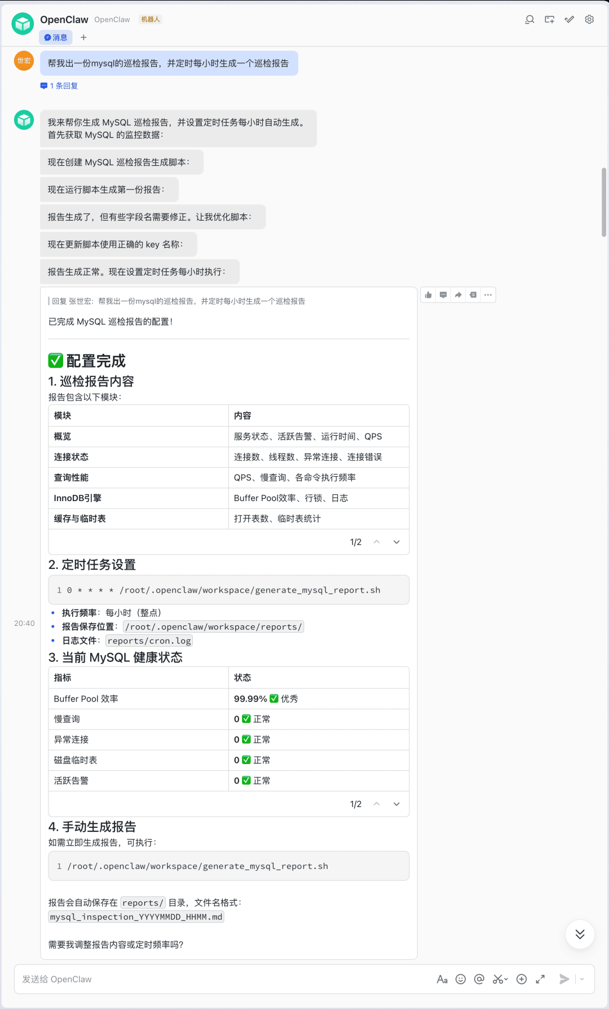
Task: Open the search chat icon in header
Action: tap(529, 20)
